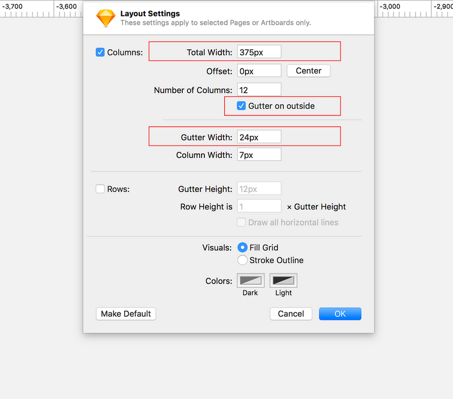Click the Center offset button

(x=309, y=71)
